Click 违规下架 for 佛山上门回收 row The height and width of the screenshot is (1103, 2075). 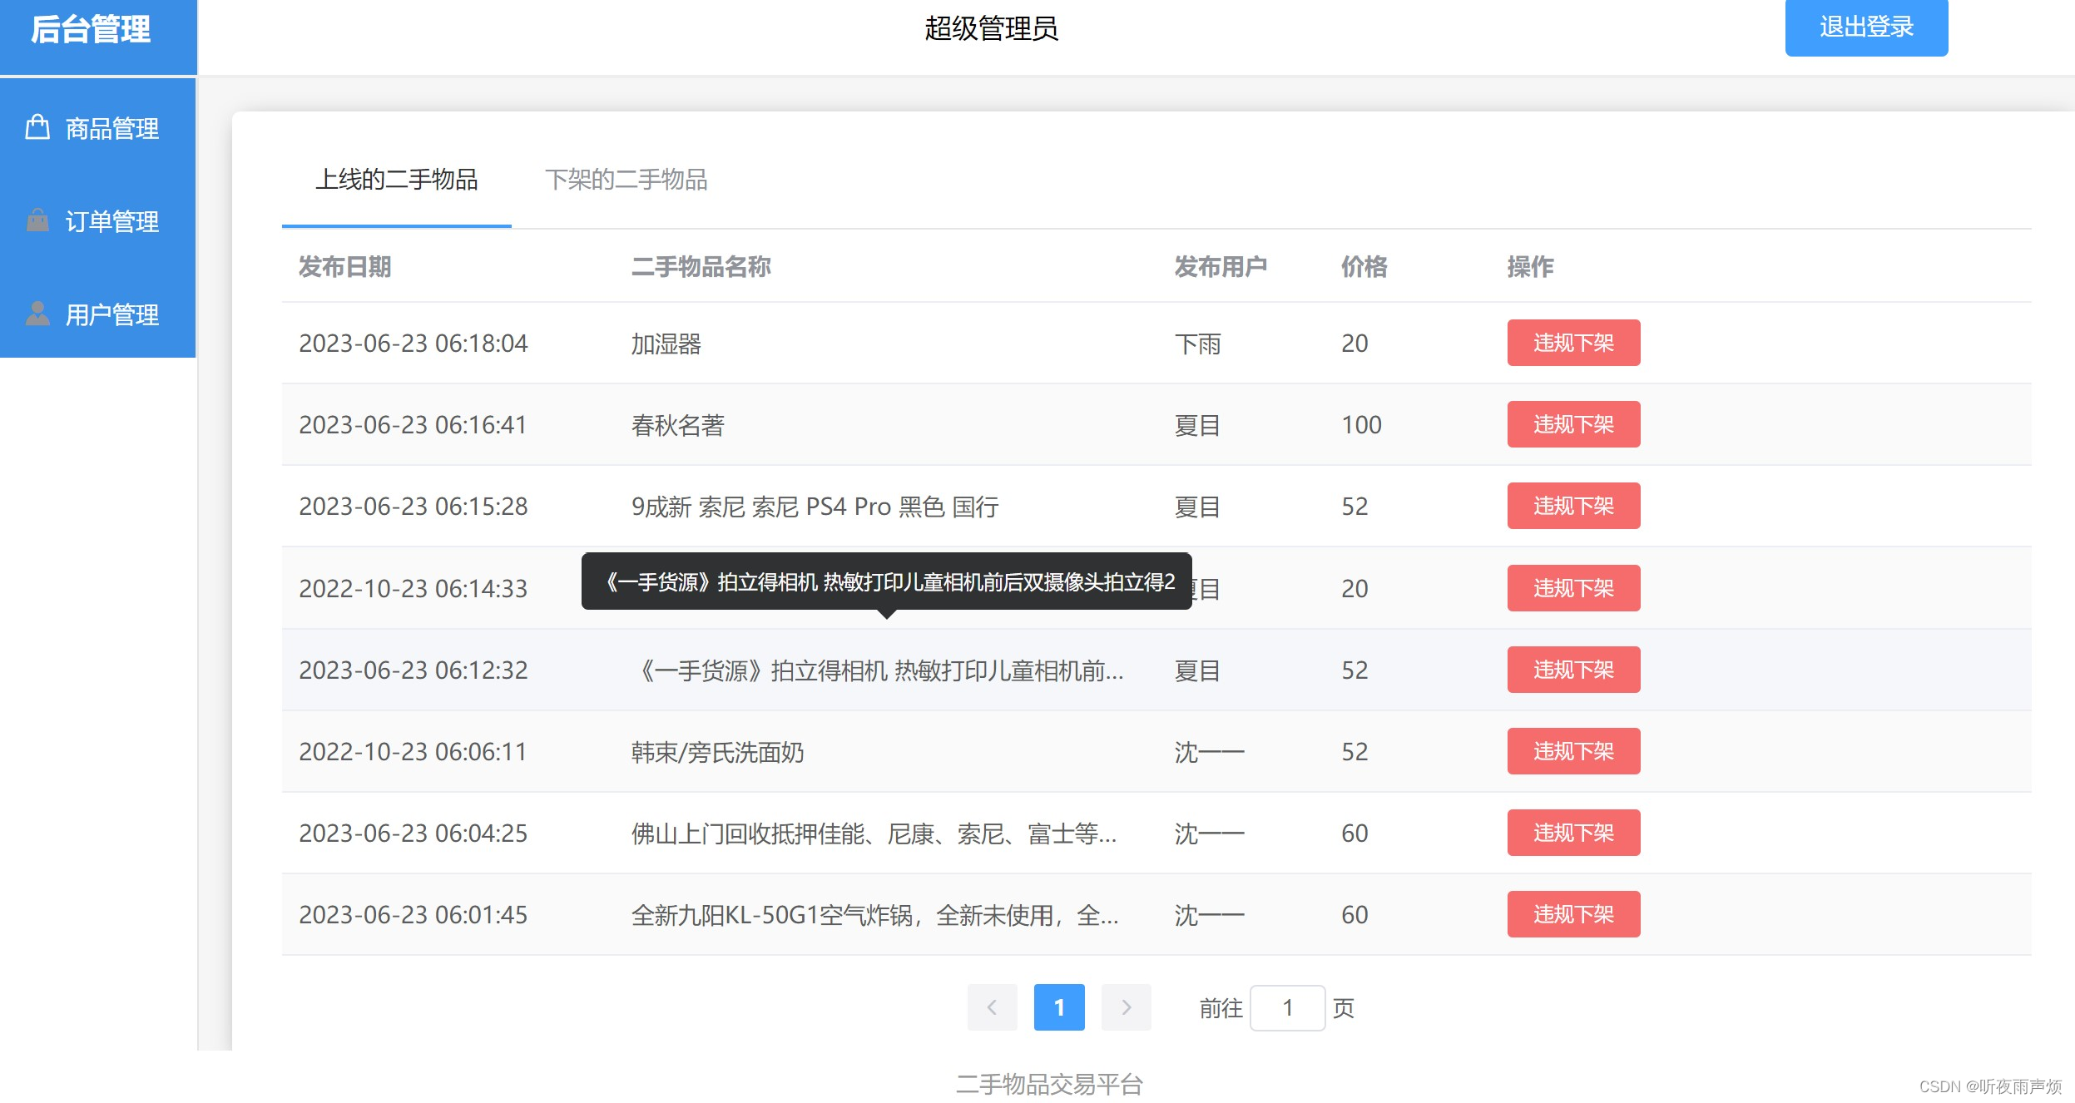click(1573, 833)
